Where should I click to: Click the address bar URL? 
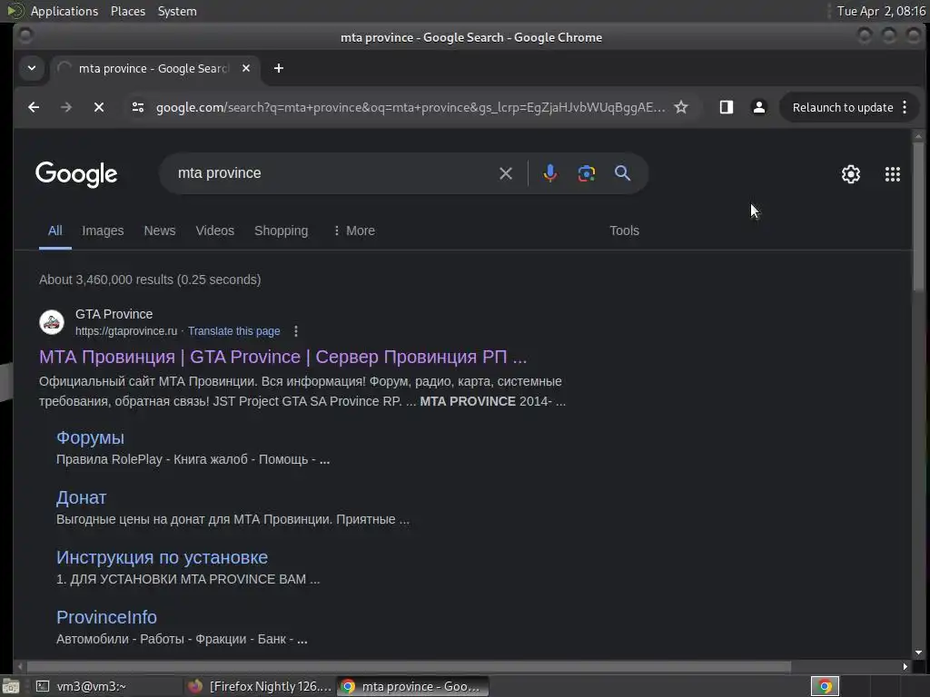[x=410, y=107]
